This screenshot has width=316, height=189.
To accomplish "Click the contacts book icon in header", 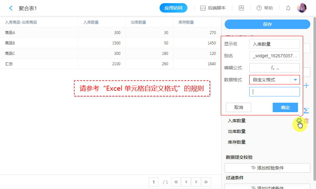I will coord(241,8).
